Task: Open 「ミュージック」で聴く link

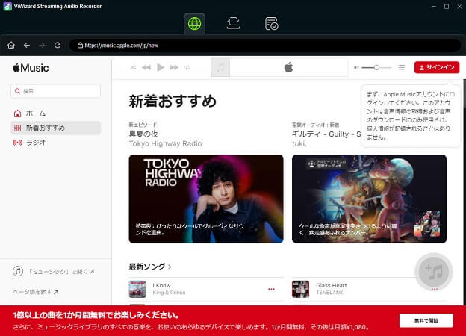Action: pos(61,272)
